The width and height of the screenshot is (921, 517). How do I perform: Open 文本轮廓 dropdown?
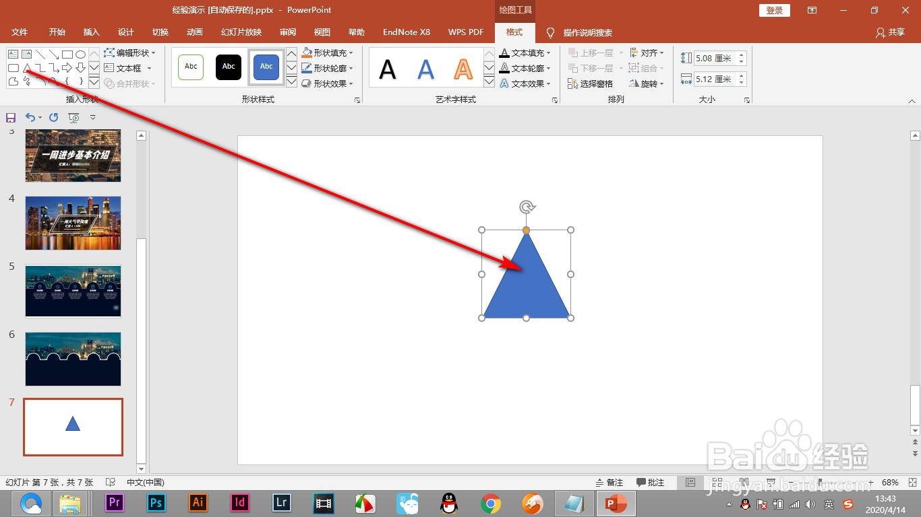[525, 68]
